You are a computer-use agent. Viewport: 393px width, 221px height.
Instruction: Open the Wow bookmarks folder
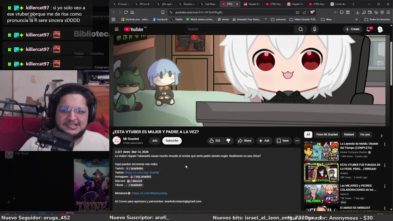pos(326,19)
